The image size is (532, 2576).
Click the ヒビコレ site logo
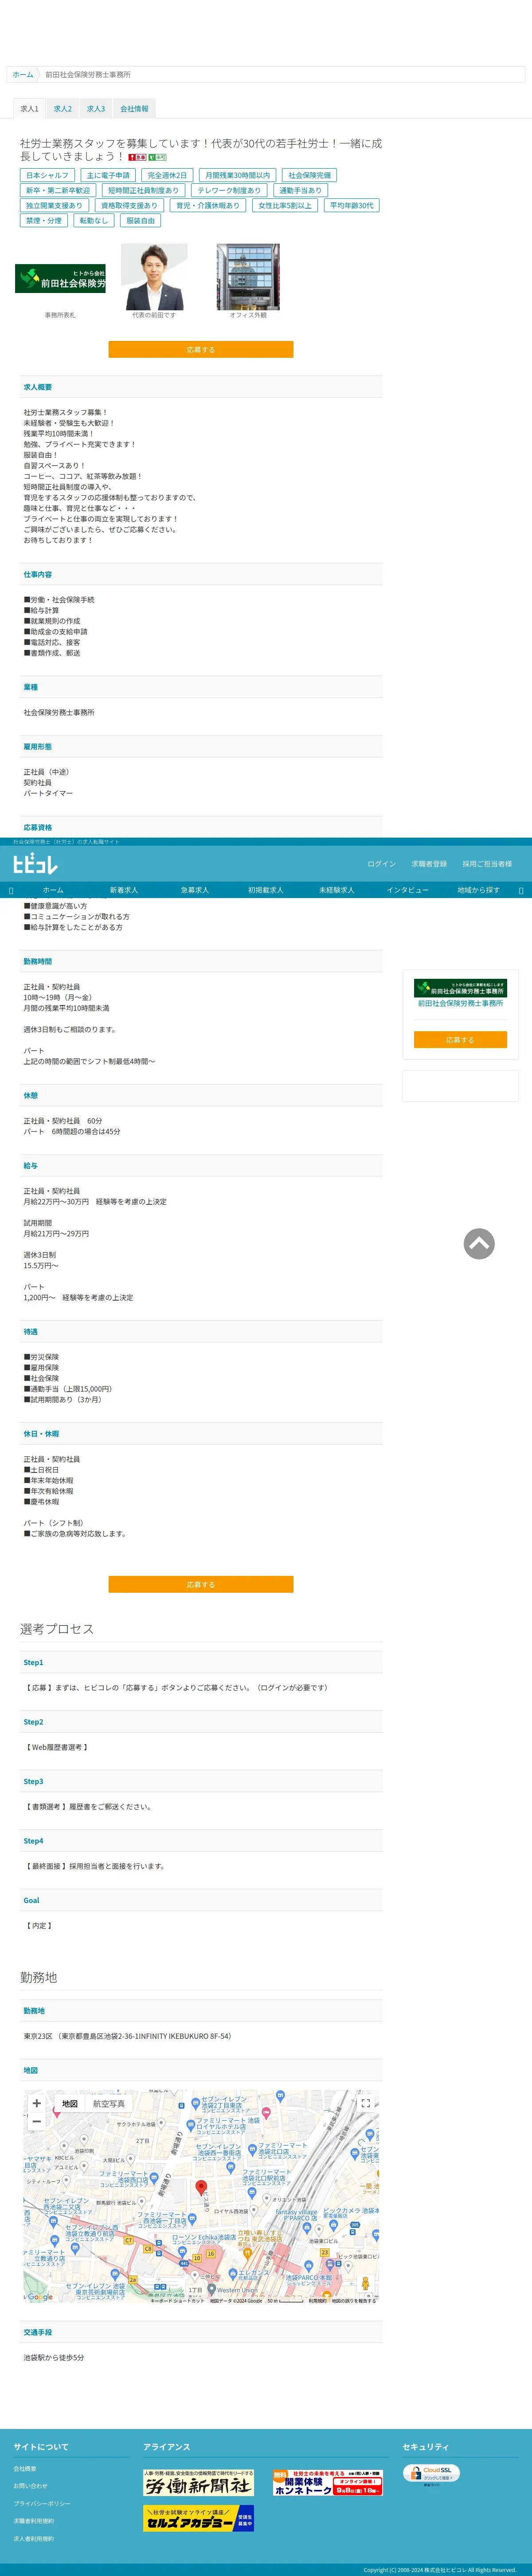pyautogui.click(x=36, y=864)
